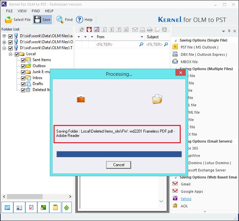Pin the saving options panel

click(229, 31)
